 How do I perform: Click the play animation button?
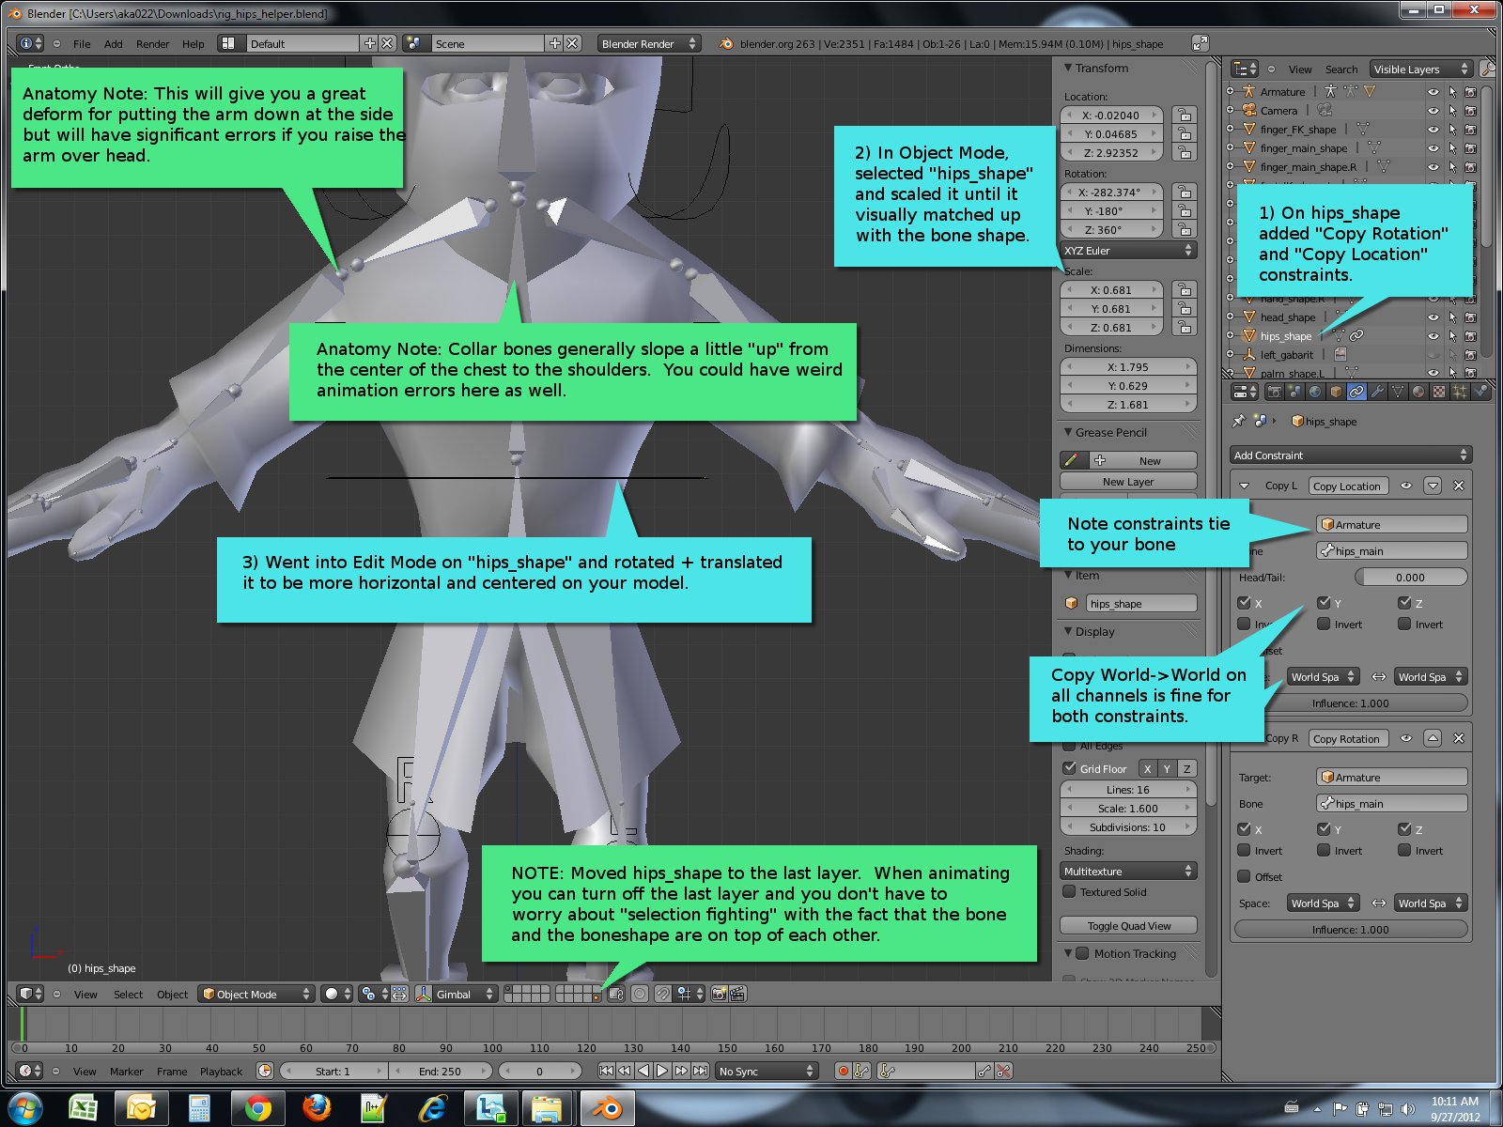tap(662, 1071)
